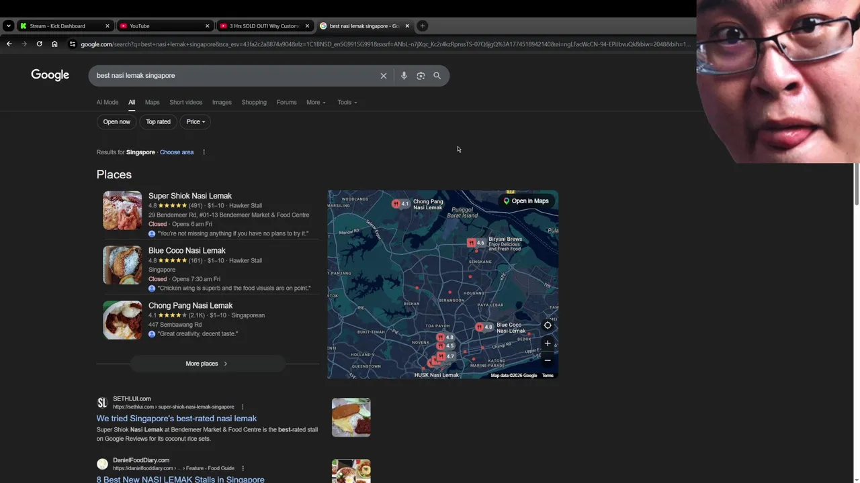Screen dimensions: 860x483
Task: Click the Google search input field
Action: point(235,76)
